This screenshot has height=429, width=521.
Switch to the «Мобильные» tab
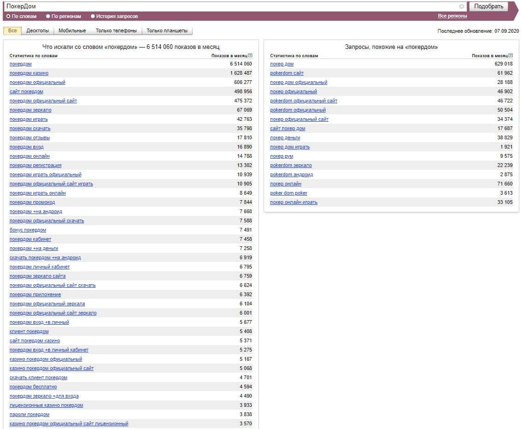pos(72,31)
